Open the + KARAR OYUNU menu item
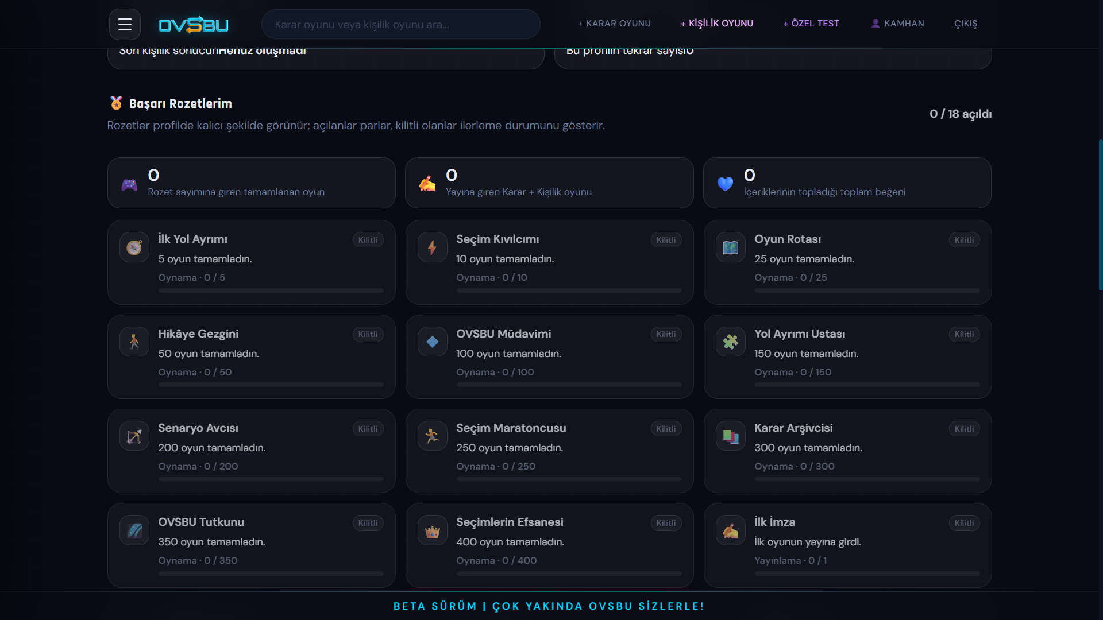This screenshot has width=1103, height=620. pyautogui.click(x=615, y=24)
